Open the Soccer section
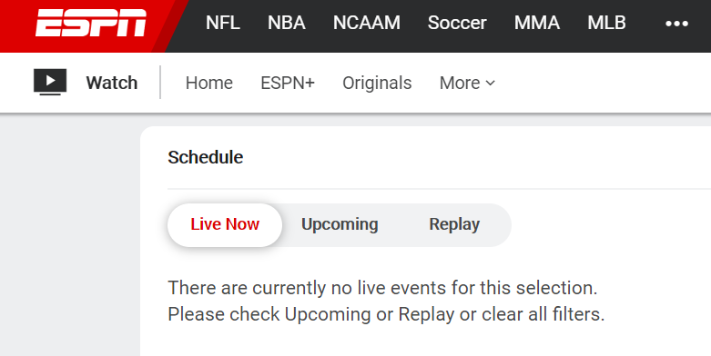Screen dimensions: 711x356 (457, 23)
